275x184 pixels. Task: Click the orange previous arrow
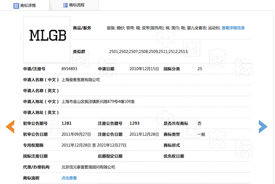[x=10, y=127]
